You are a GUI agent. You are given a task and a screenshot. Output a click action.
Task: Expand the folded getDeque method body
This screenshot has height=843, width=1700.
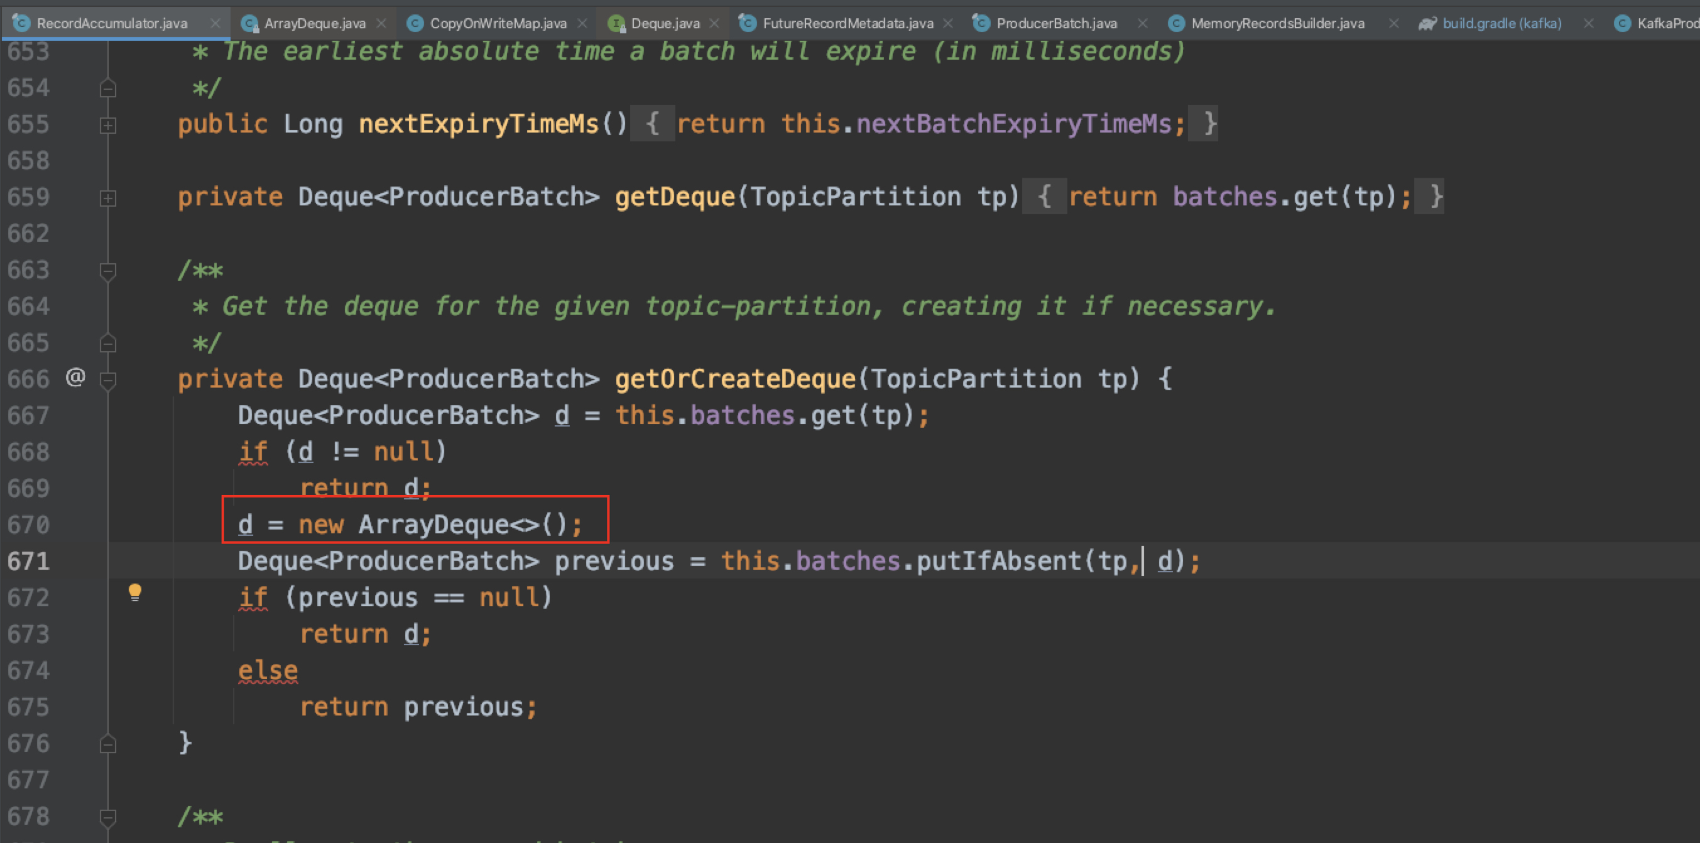108,198
